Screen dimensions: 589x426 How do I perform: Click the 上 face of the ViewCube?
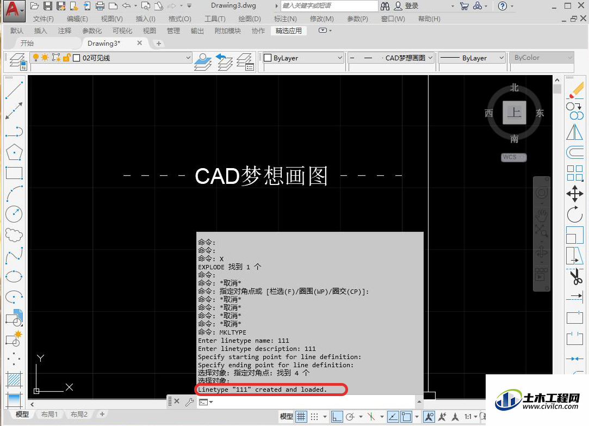pos(514,112)
